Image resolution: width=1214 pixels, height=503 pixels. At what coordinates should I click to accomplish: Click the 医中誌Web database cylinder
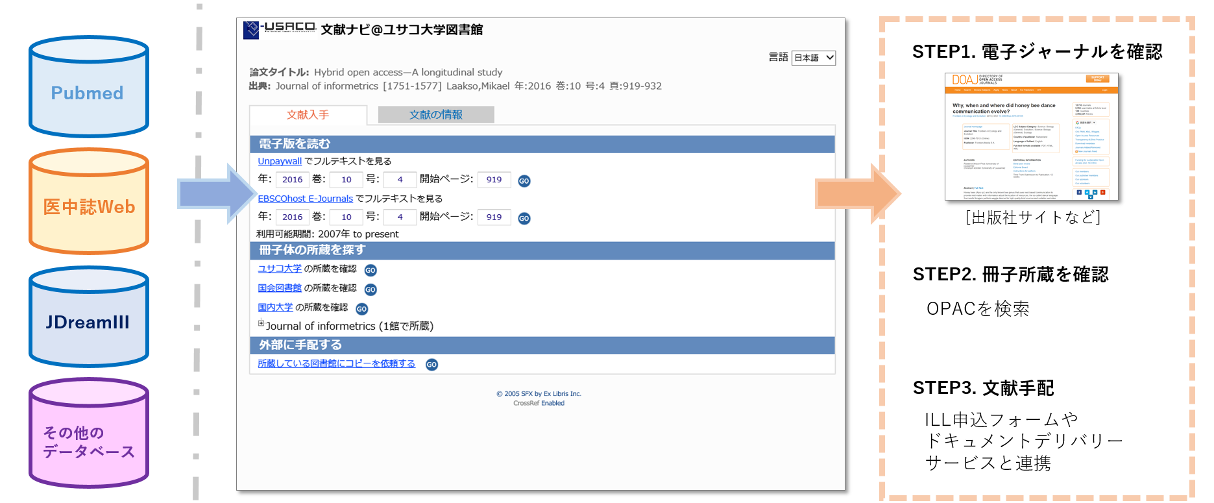pos(89,201)
